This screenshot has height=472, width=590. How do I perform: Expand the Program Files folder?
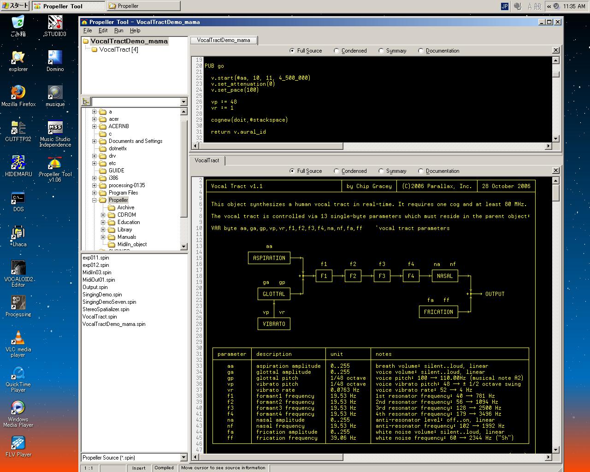click(94, 193)
